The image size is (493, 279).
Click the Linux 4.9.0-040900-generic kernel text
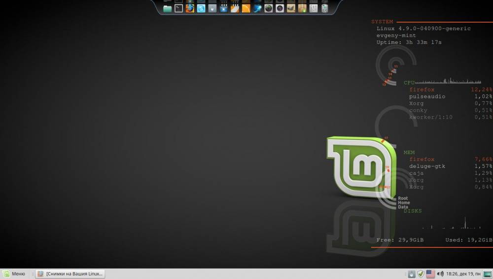[x=423, y=28]
